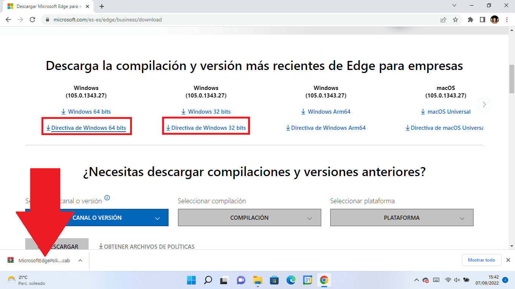This screenshot has width=515, height=289.
Task: Click the muted volume tray icon
Action: pyautogui.click(x=457, y=280)
